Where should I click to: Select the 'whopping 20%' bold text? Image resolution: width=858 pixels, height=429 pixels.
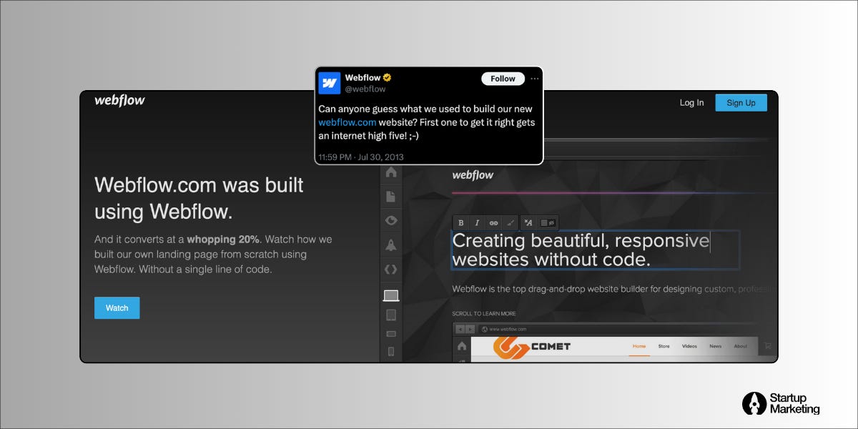[x=223, y=240]
